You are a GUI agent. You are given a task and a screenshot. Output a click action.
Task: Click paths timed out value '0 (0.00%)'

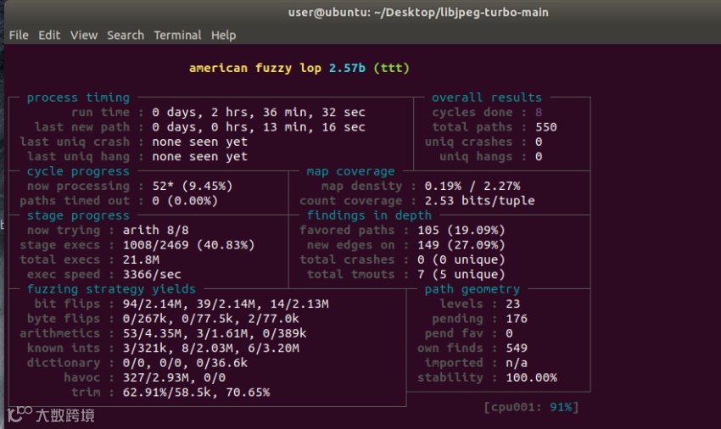point(185,200)
